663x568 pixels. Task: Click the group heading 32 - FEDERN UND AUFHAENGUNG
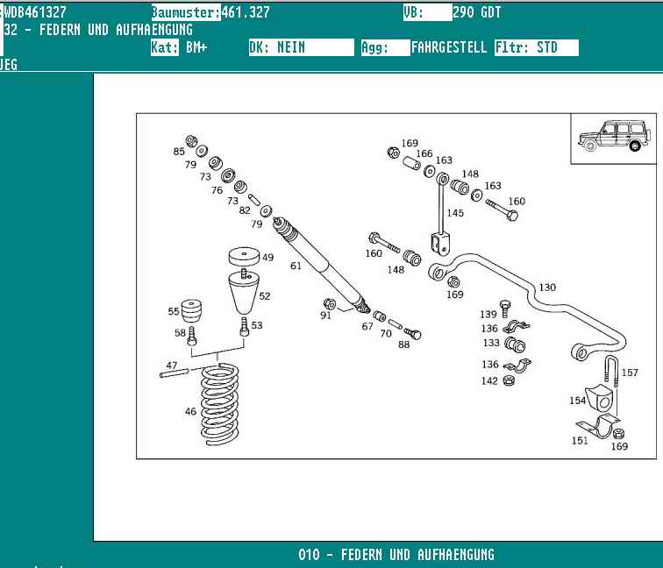[98, 30]
